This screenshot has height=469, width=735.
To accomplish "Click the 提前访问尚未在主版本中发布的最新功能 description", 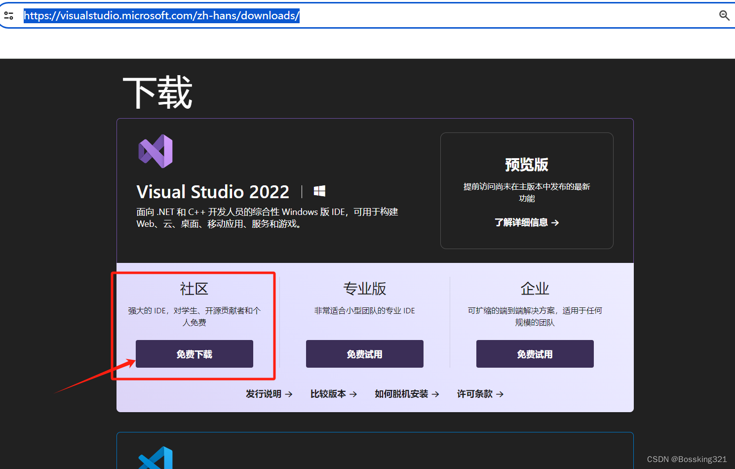I will pos(527,192).
